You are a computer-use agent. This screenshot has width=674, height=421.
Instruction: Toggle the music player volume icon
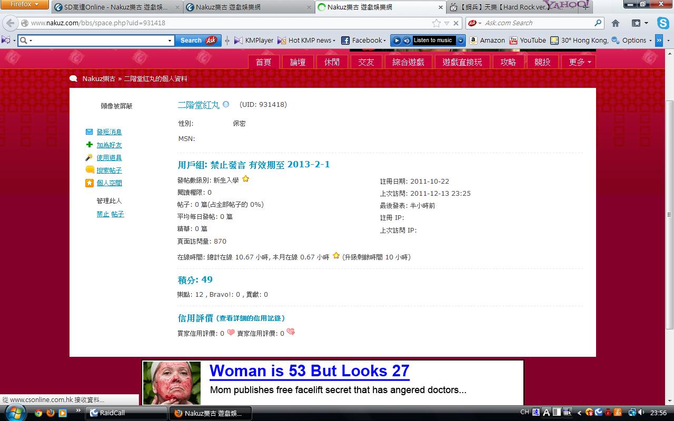pos(407,41)
